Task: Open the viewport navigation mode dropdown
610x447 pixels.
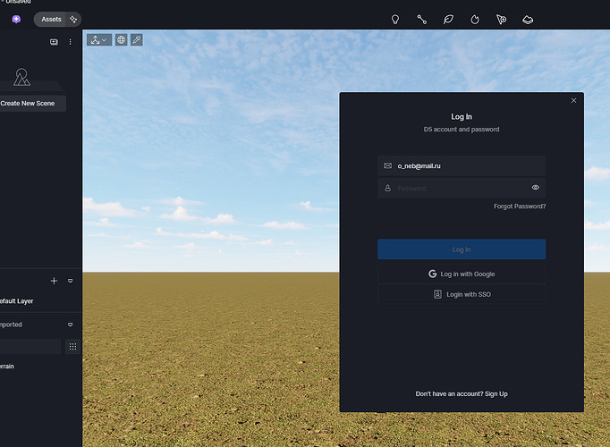Action: [x=98, y=39]
